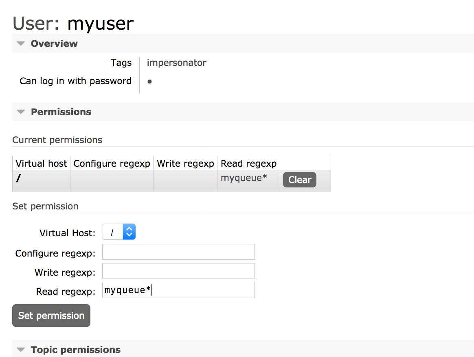Click the Permissions section disclosure triangle
This screenshot has height=357, width=474.
(x=22, y=112)
